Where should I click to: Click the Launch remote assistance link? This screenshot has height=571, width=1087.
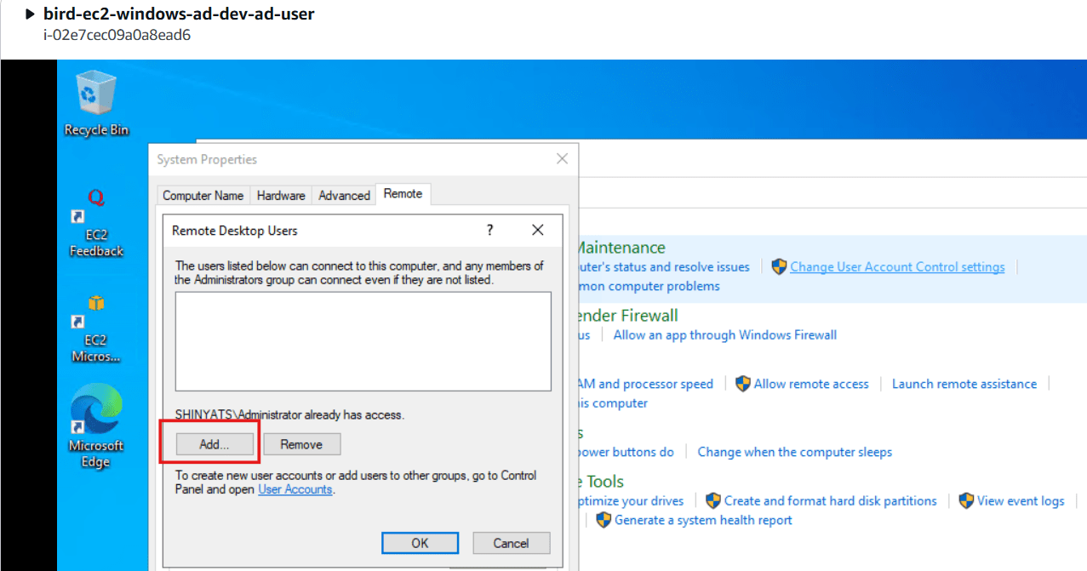(x=964, y=384)
